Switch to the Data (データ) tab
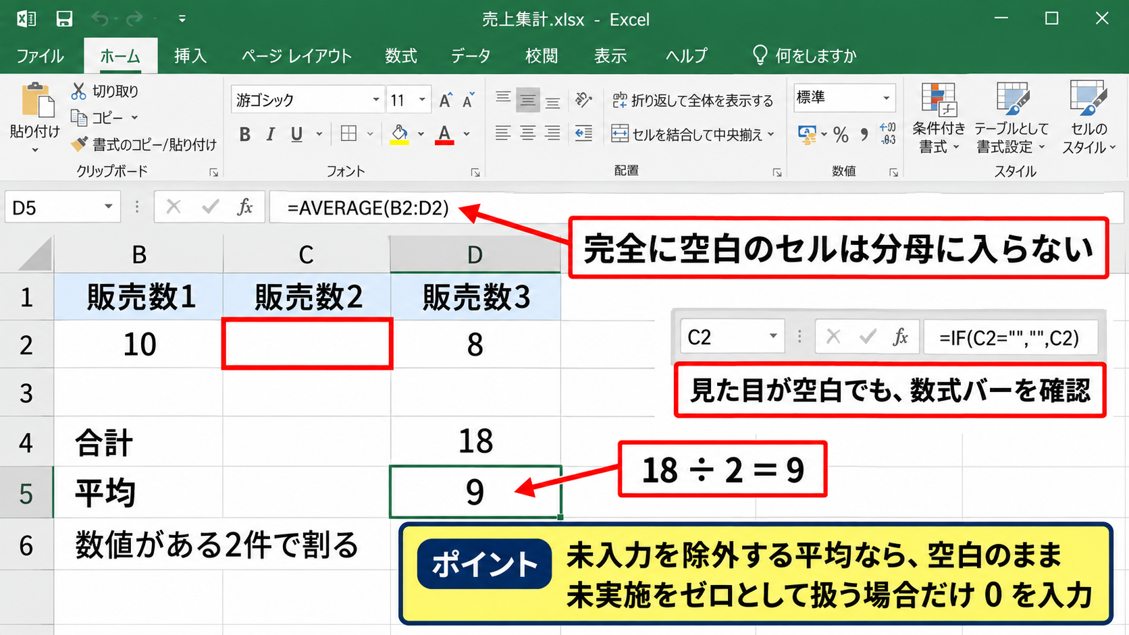Image resolution: width=1129 pixels, height=635 pixels. click(x=471, y=56)
